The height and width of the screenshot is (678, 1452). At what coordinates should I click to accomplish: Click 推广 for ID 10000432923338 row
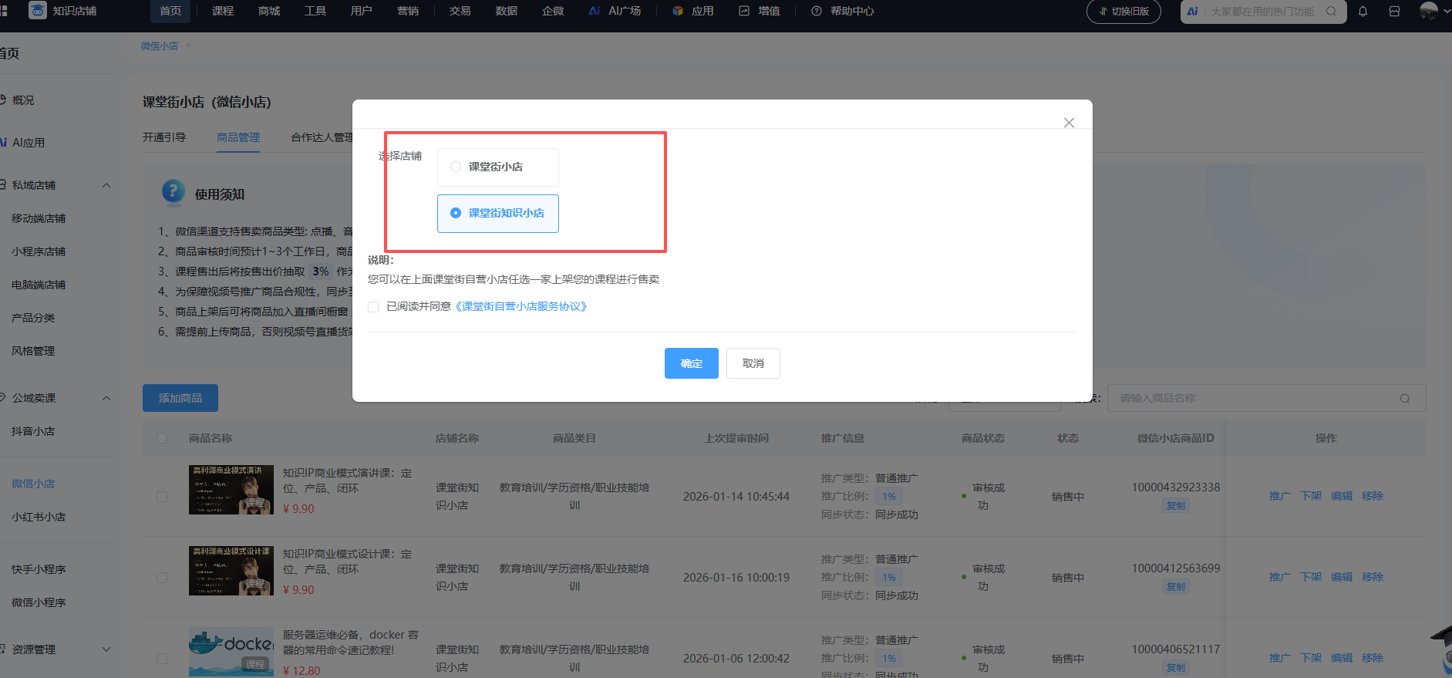[x=1280, y=496]
